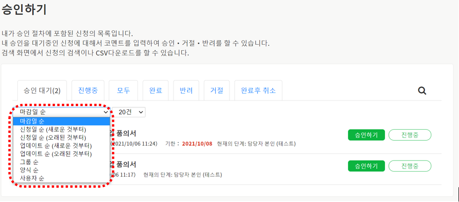Show the 거절 tab
This screenshot has width=459, height=202.
217,90
